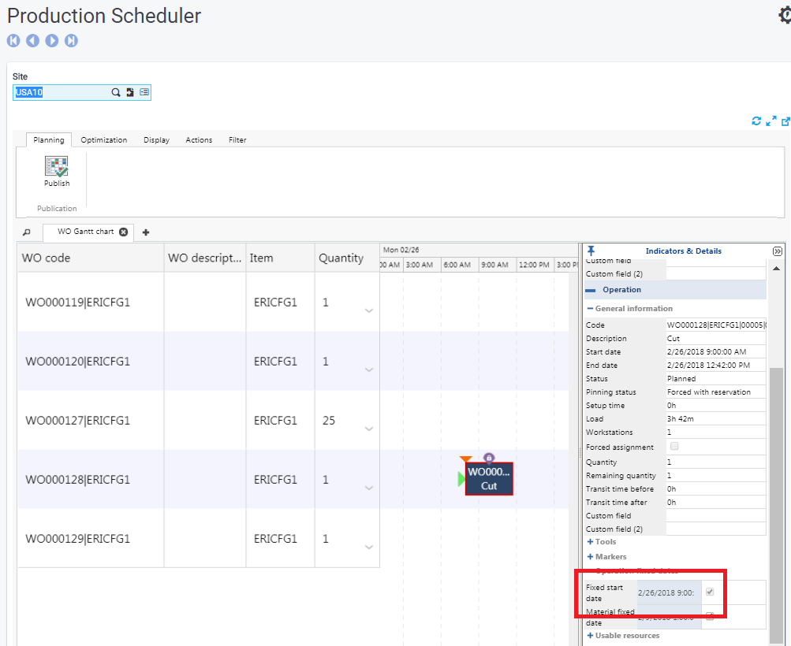Open the Optimization ribbon tab
The width and height of the screenshot is (791, 646).
[x=103, y=140]
